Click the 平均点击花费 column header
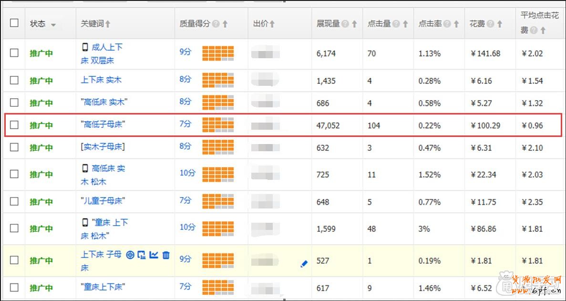Image resolution: width=566 pixels, height=301 pixels. [x=539, y=16]
